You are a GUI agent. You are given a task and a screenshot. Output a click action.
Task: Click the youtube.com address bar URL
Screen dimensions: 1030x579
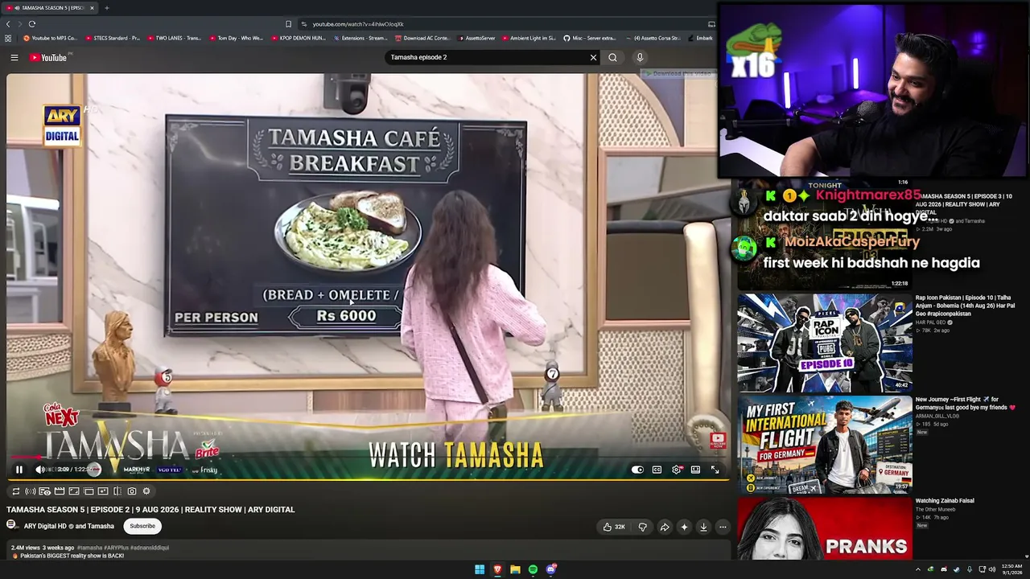(x=358, y=24)
